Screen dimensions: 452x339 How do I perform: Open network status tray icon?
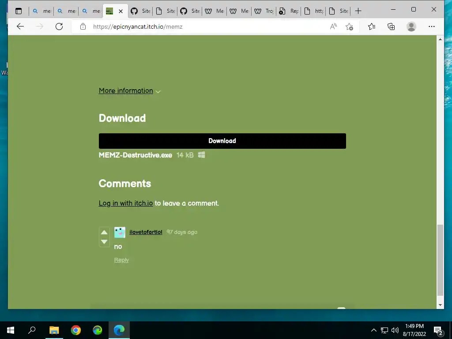click(384, 330)
